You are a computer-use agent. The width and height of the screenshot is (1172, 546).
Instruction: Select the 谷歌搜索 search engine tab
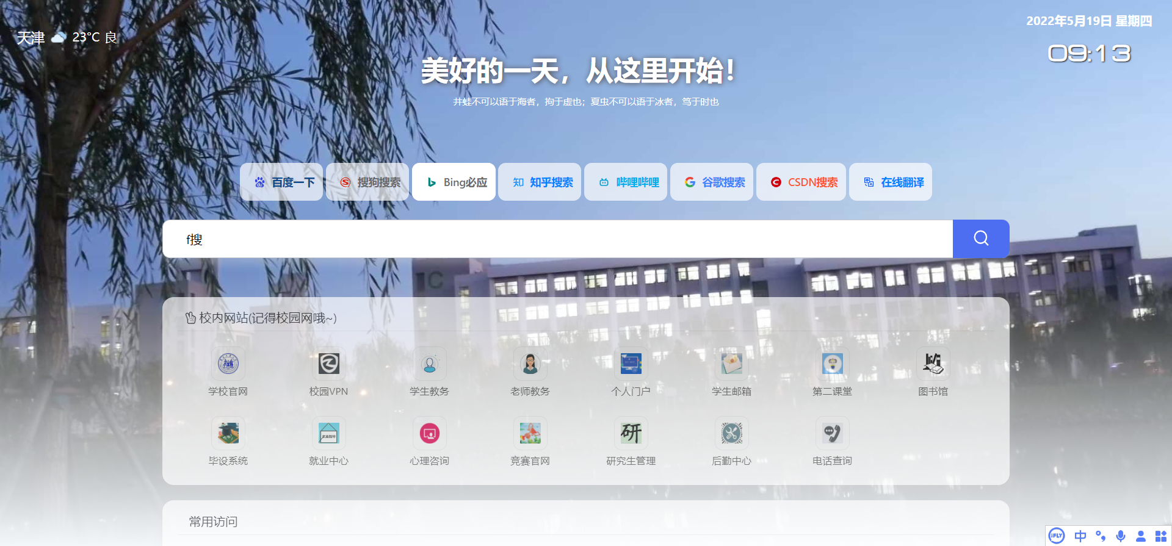pyautogui.click(x=712, y=182)
